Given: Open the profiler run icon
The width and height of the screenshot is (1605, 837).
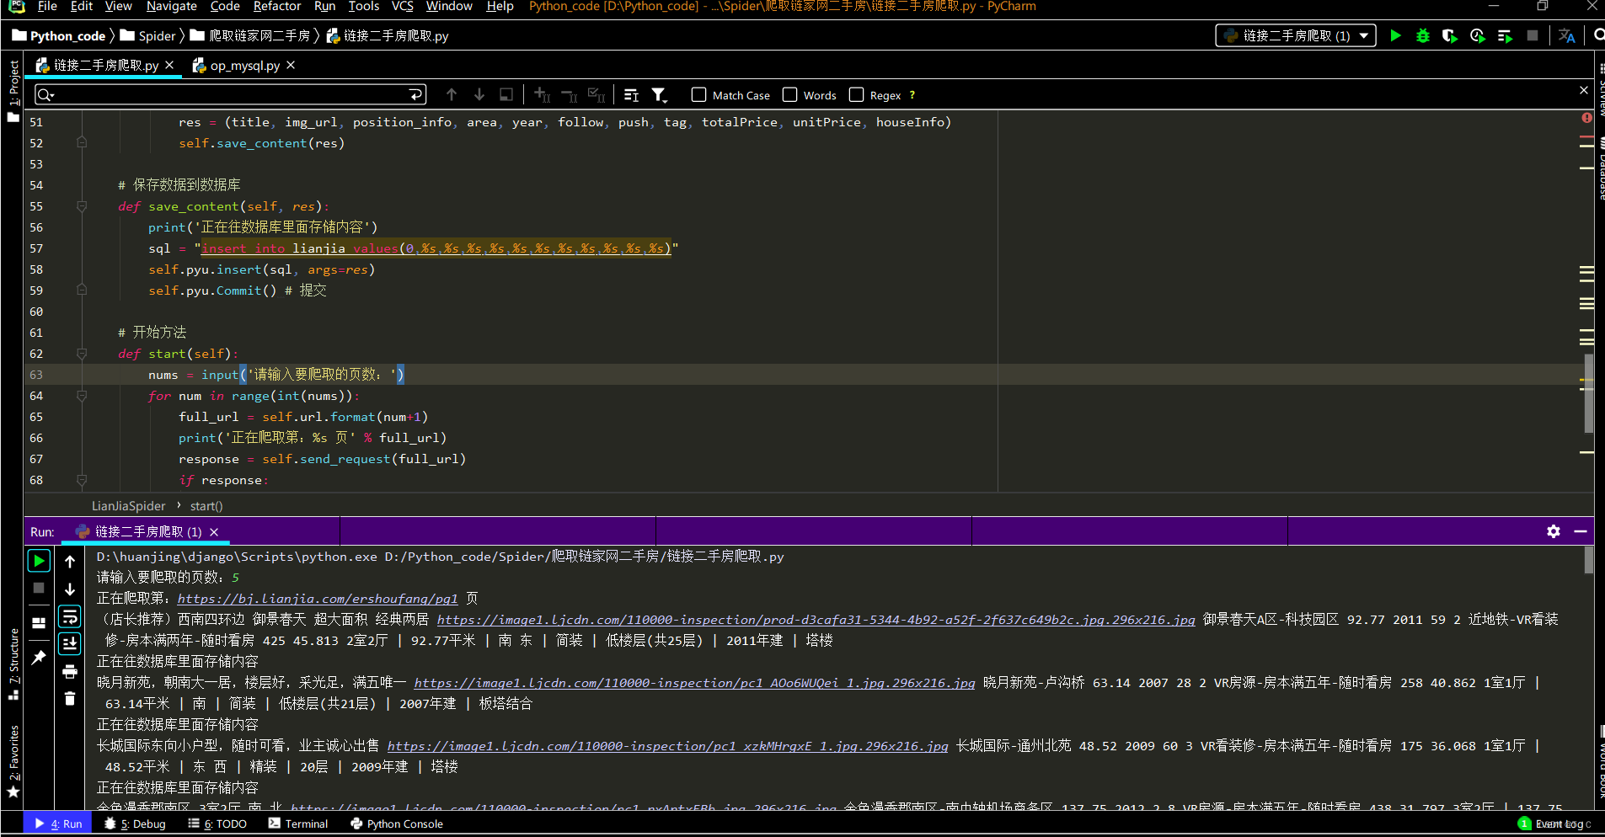Looking at the screenshot, I should click(1478, 35).
